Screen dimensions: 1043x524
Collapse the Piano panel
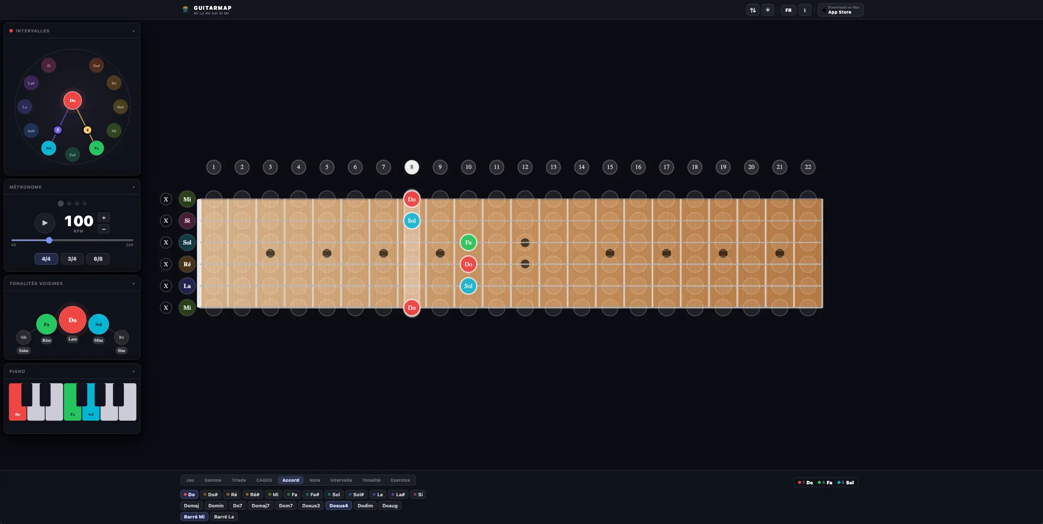[x=133, y=372]
